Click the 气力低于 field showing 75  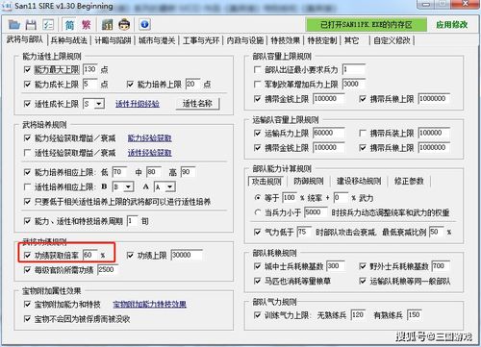[304, 232]
